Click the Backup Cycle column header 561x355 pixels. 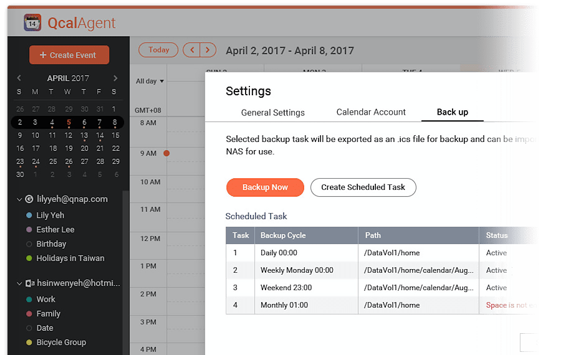point(306,235)
